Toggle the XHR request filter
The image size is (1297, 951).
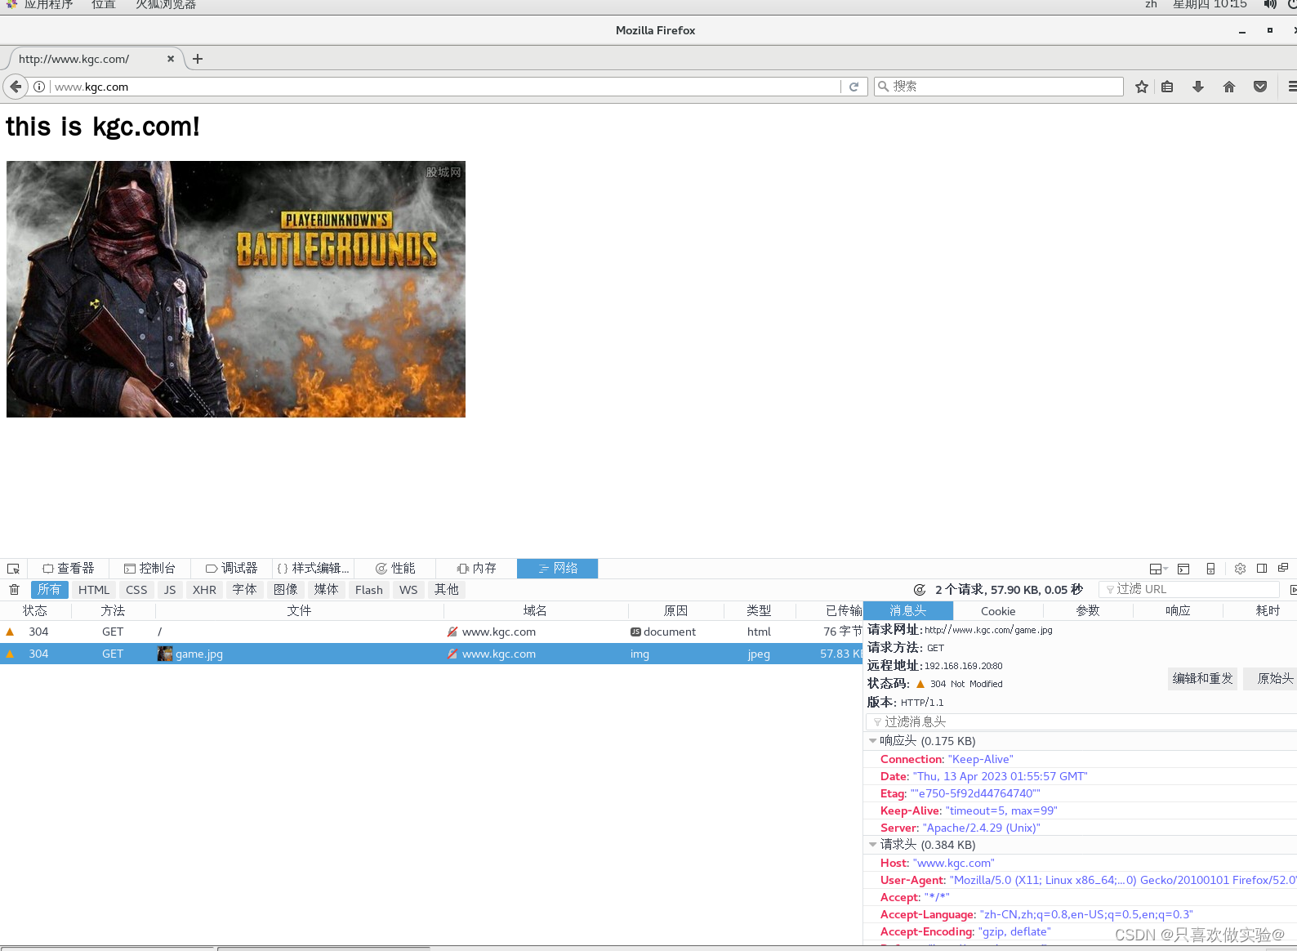204,590
